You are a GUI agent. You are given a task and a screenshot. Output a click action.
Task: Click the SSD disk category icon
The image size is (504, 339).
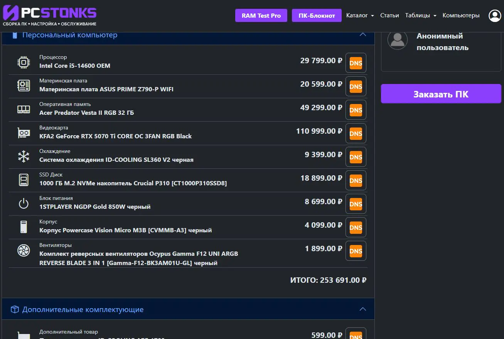[x=24, y=180]
